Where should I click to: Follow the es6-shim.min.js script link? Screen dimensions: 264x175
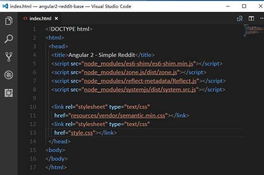pyautogui.click(x=139, y=64)
